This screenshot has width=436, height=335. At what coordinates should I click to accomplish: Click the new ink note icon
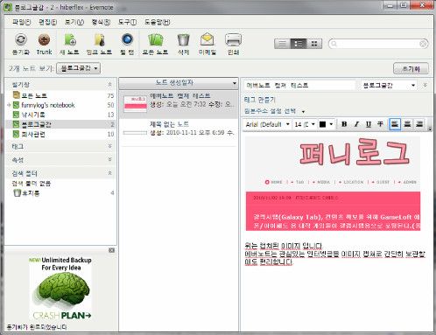tap(99, 39)
